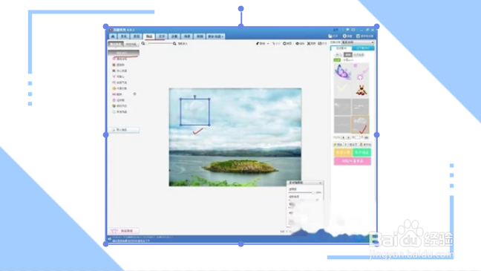Select the dark highlighted middle sub-tab in sticker panel
The width and height of the screenshot is (481, 271).
tap(348, 55)
